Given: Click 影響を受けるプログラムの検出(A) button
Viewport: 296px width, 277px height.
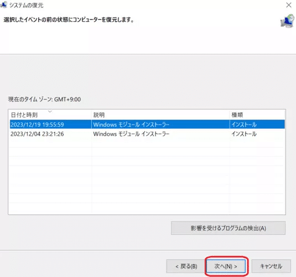Looking at the screenshot, I should (x=229, y=228).
